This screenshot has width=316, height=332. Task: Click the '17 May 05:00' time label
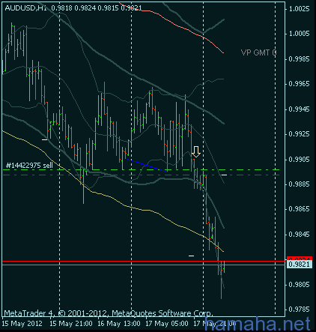pos(167,324)
